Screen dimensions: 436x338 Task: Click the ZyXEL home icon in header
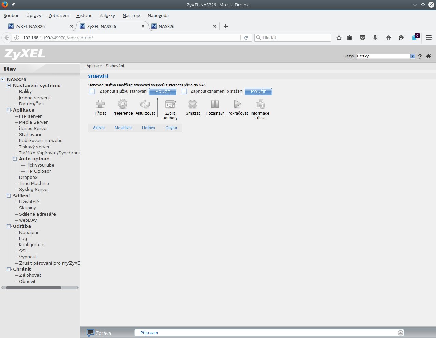click(x=429, y=56)
